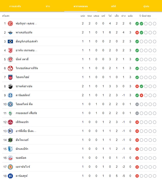Click the ซังต์ เพาลี club crest
Screen dimensions: 162x181
tap(10, 59)
